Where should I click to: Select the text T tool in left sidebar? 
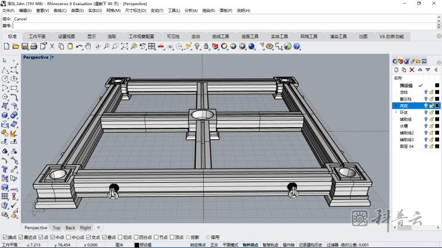click(x=5, y=170)
